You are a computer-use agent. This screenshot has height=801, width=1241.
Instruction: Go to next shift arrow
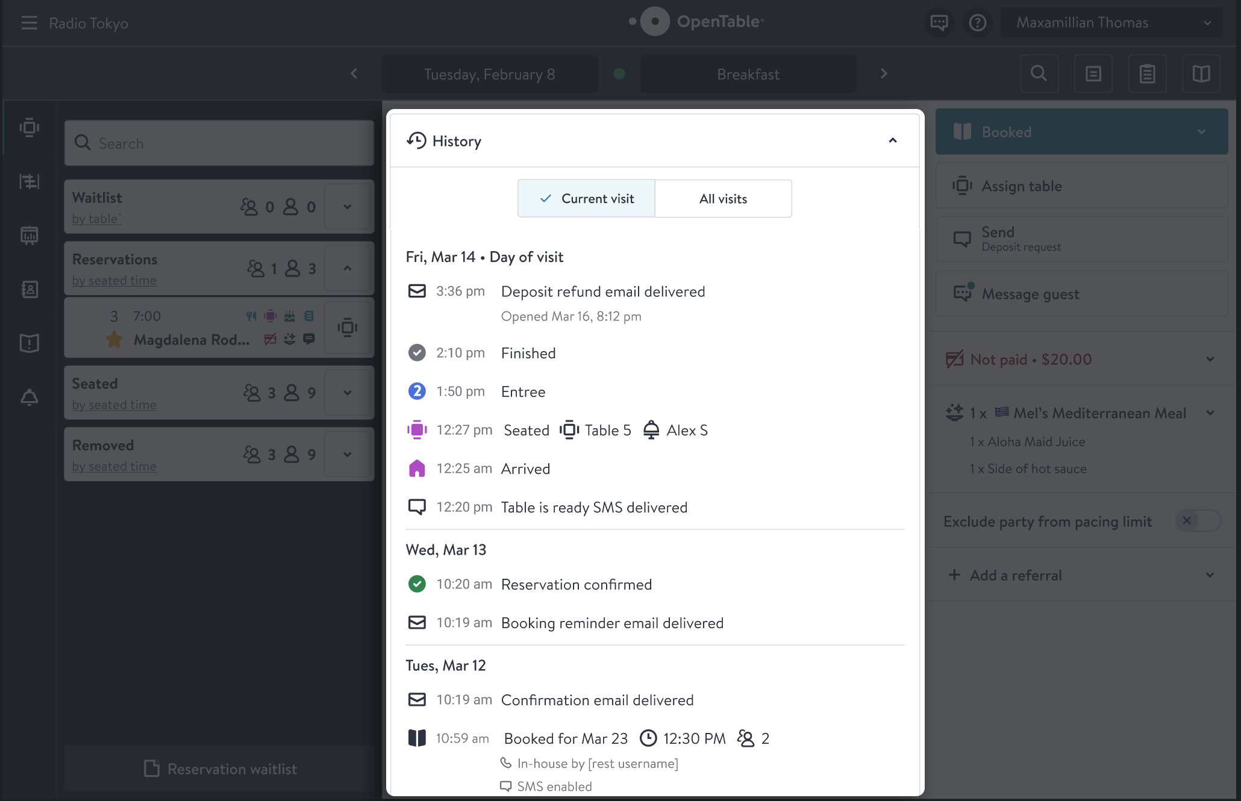(884, 73)
